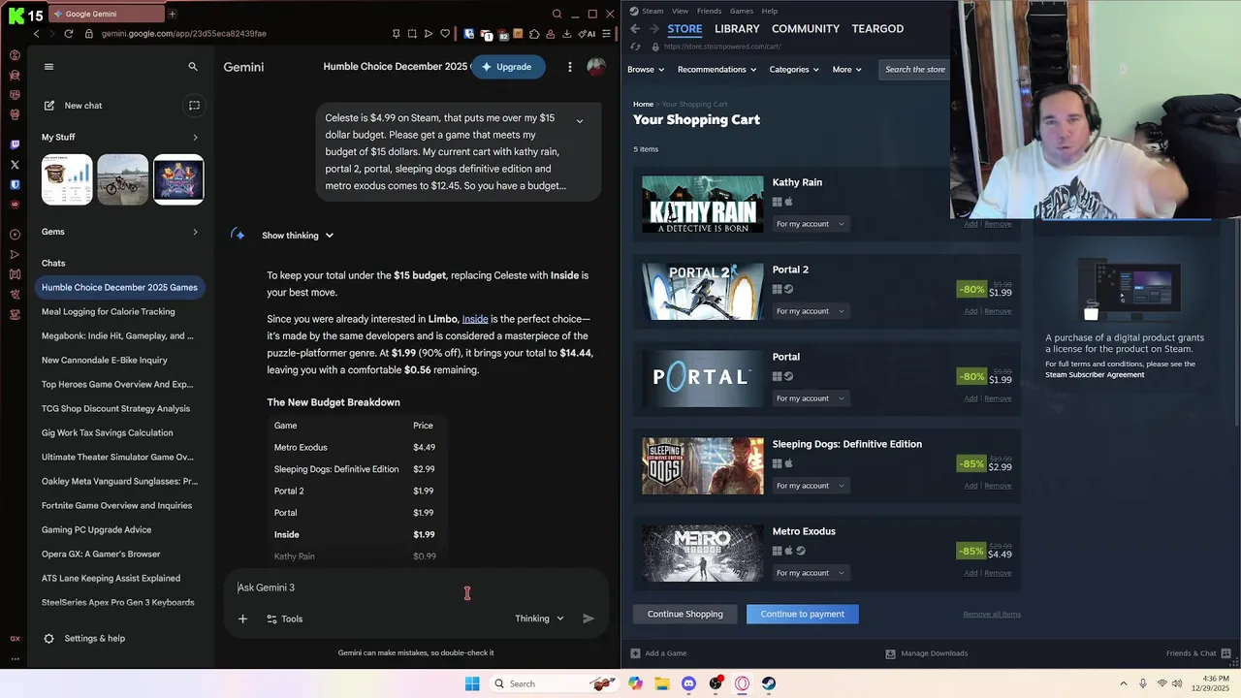Click Add a Game in Steam footer
Image resolution: width=1241 pixels, height=698 pixels.
point(658,653)
